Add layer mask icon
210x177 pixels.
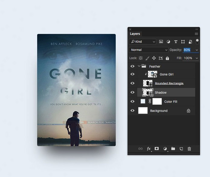point(157,149)
